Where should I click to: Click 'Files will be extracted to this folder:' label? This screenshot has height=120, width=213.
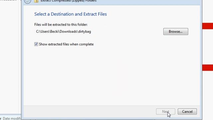pyautogui.click(x=61, y=25)
